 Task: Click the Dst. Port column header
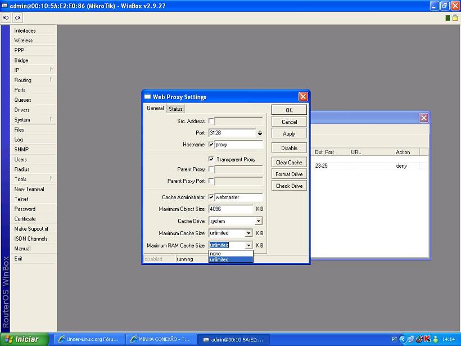coord(331,152)
